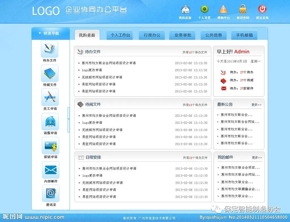Click 更多>> in 我的邮件 panel
The height and width of the screenshot is (222, 290).
[x=257, y=158]
